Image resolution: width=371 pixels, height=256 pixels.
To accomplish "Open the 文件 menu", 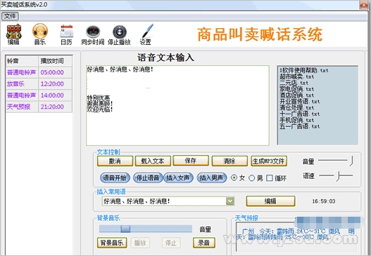I will click(x=10, y=16).
